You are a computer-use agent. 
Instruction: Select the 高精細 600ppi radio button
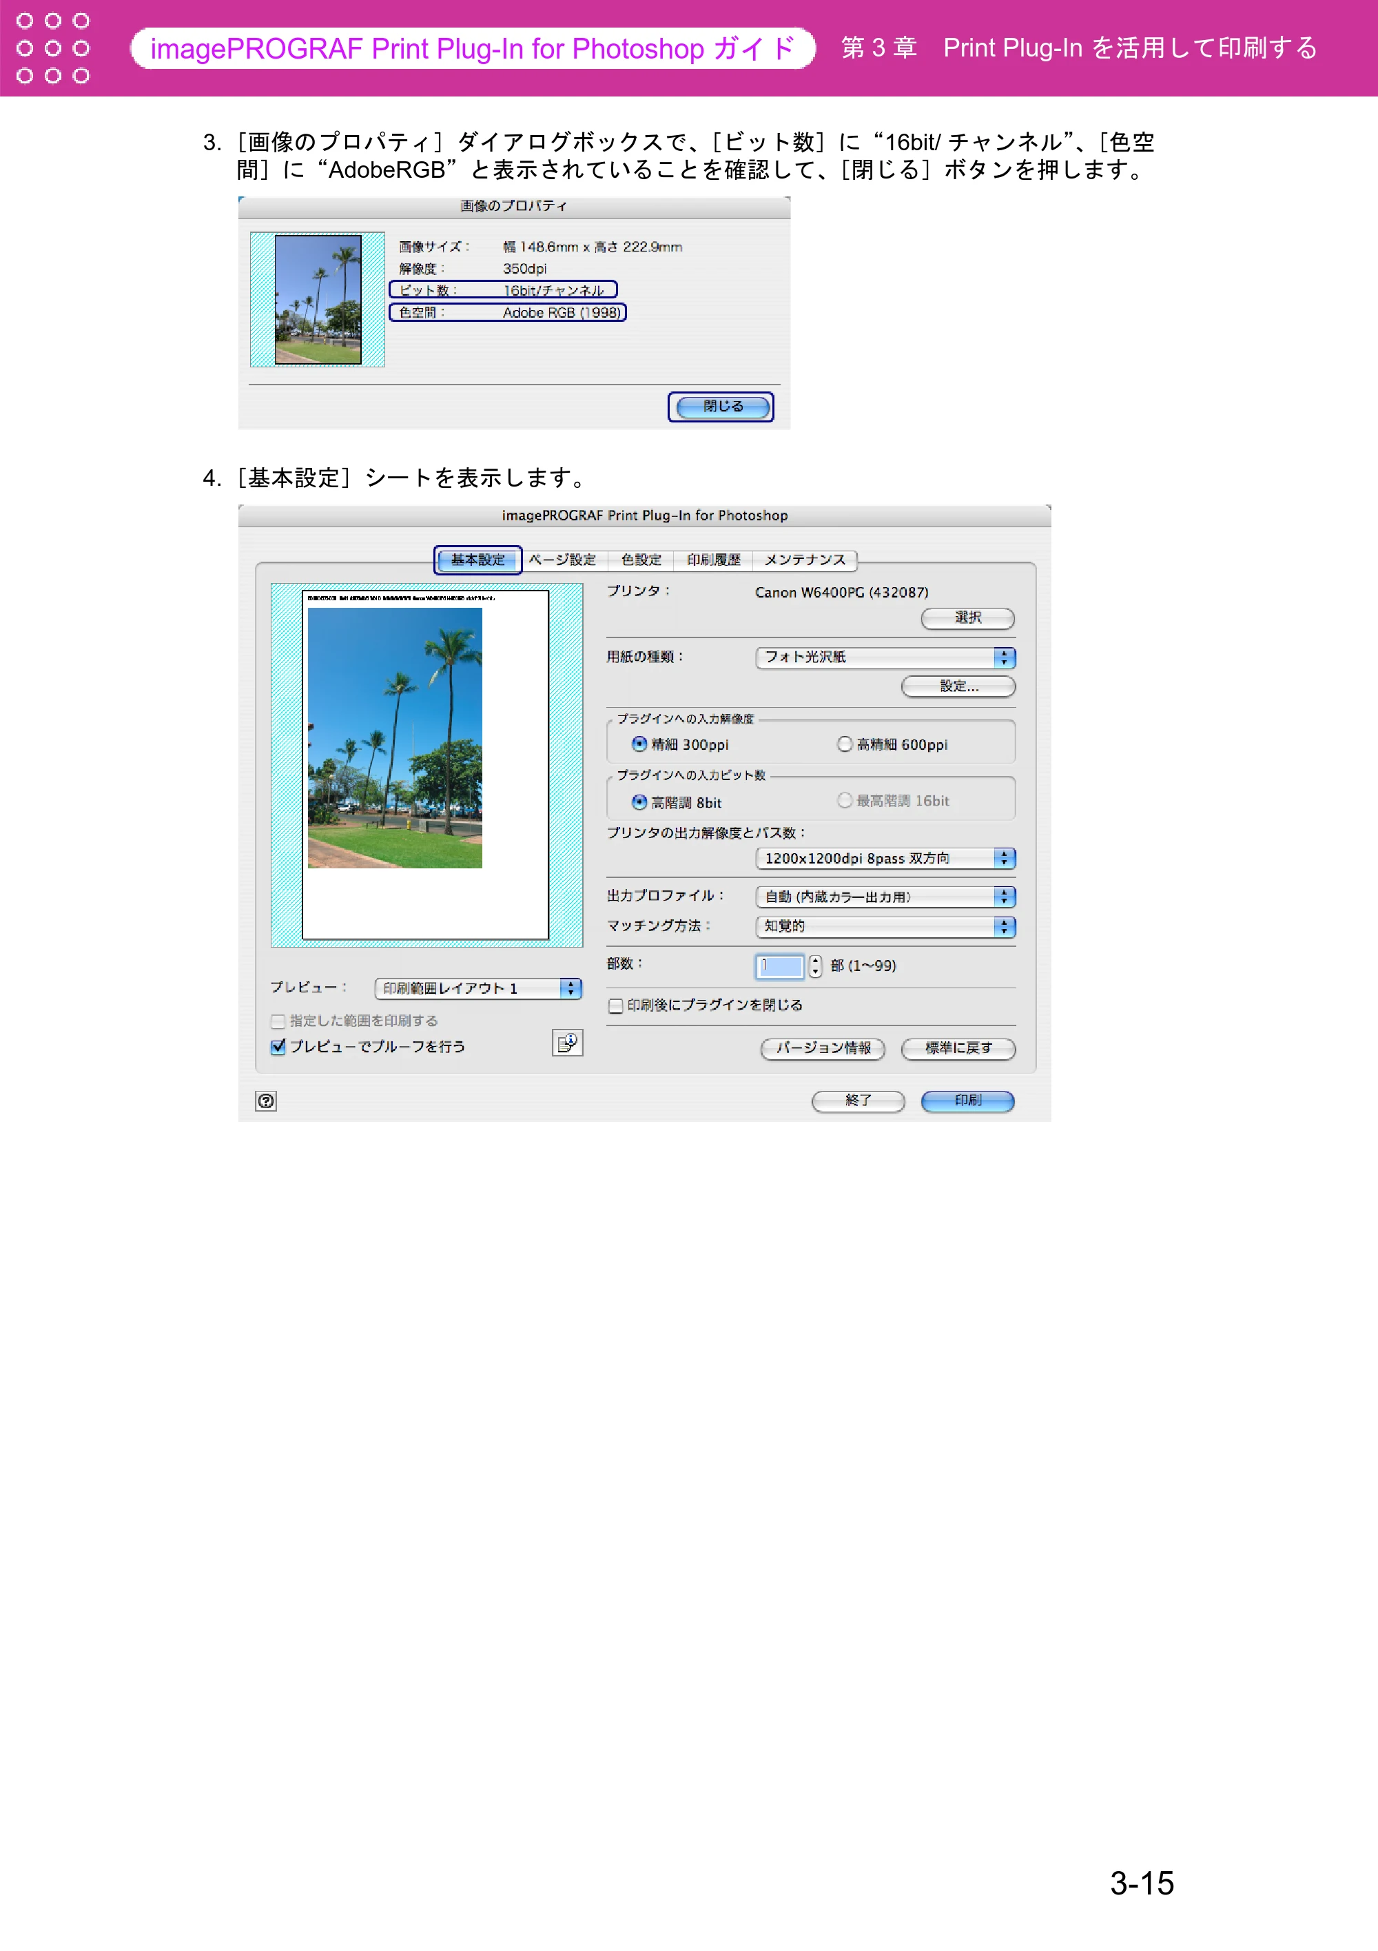[x=845, y=744]
